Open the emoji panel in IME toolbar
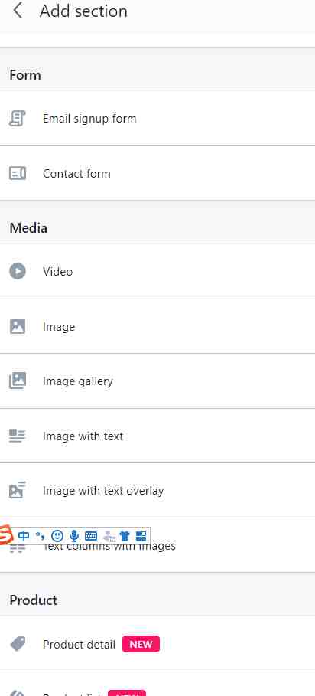The width and height of the screenshot is (315, 696). pyautogui.click(x=57, y=536)
